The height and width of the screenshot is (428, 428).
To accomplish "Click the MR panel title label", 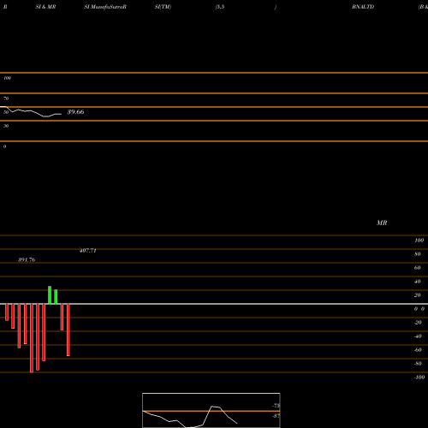I will point(382,223).
